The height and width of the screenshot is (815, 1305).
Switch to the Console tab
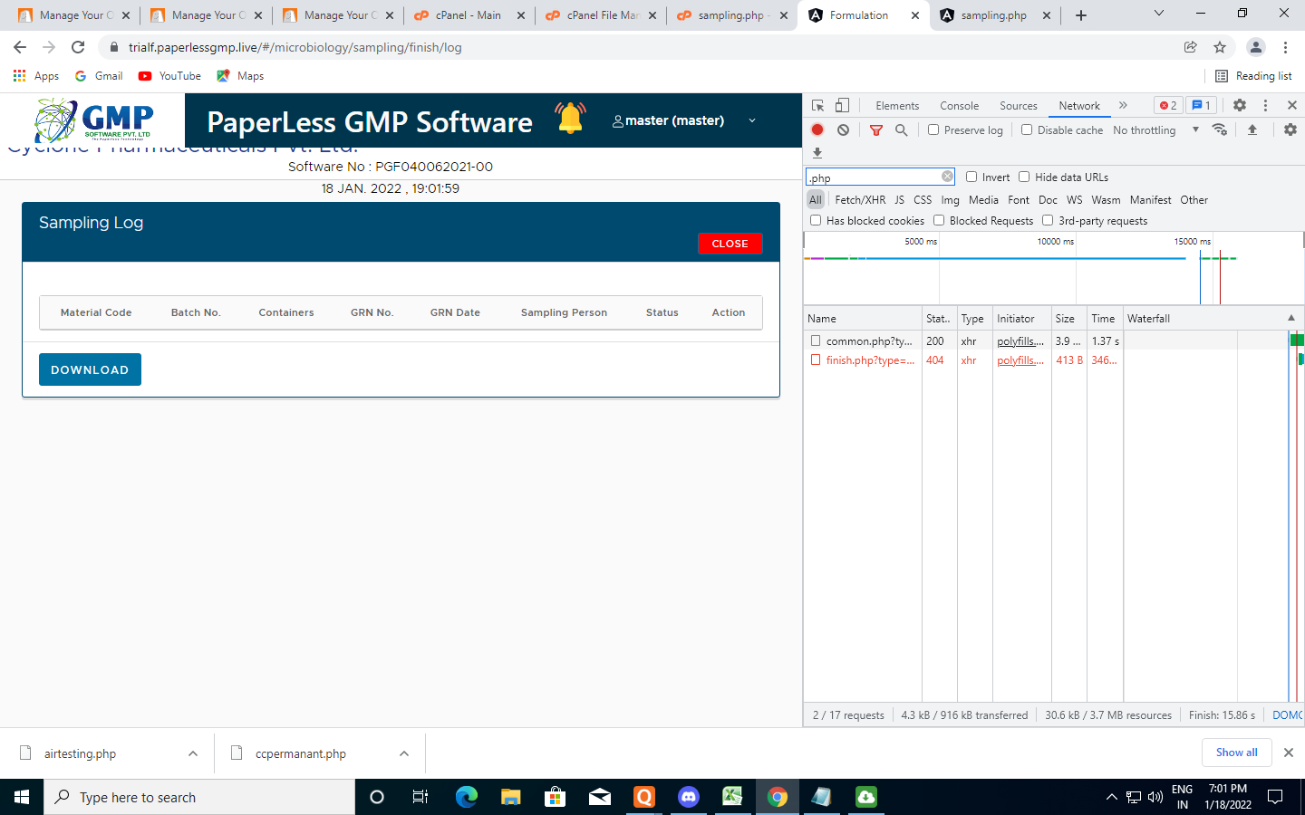tap(959, 106)
